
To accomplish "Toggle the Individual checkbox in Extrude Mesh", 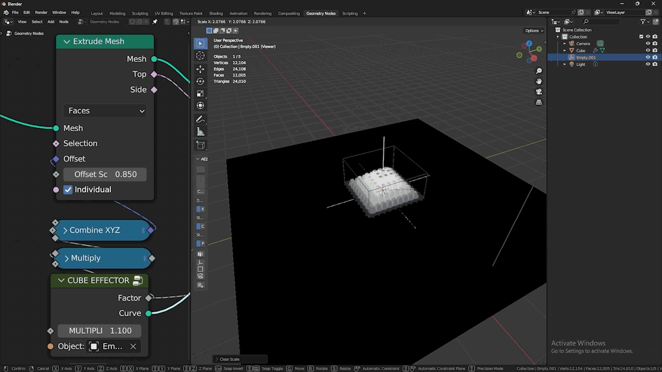I will [x=68, y=190].
